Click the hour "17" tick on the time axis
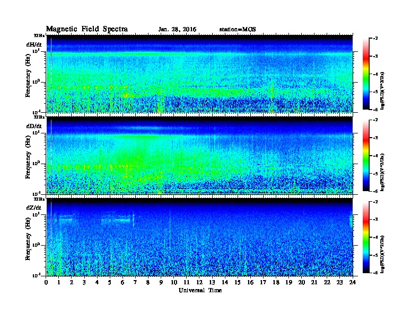This screenshot has width=420, height=324. [x=264, y=282]
